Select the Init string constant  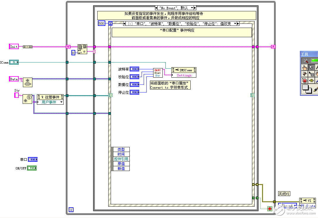click(14, 47)
